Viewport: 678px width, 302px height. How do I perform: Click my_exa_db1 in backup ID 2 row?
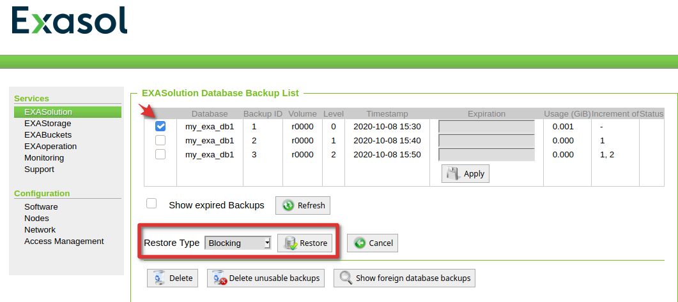pyautogui.click(x=210, y=140)
